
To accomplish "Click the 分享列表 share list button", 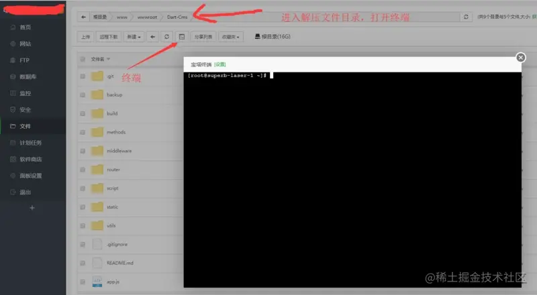I will pos(203,37).
